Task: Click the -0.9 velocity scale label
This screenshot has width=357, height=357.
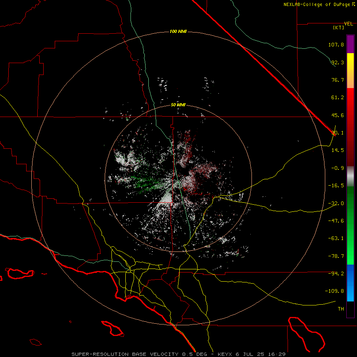Action: pos(338,168)
